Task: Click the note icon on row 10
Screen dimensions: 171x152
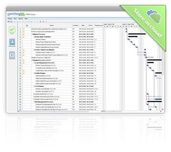Action: (23, 52)
